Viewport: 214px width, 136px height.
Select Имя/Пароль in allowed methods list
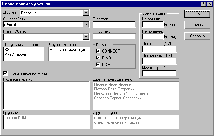click(x=16, y=54)
